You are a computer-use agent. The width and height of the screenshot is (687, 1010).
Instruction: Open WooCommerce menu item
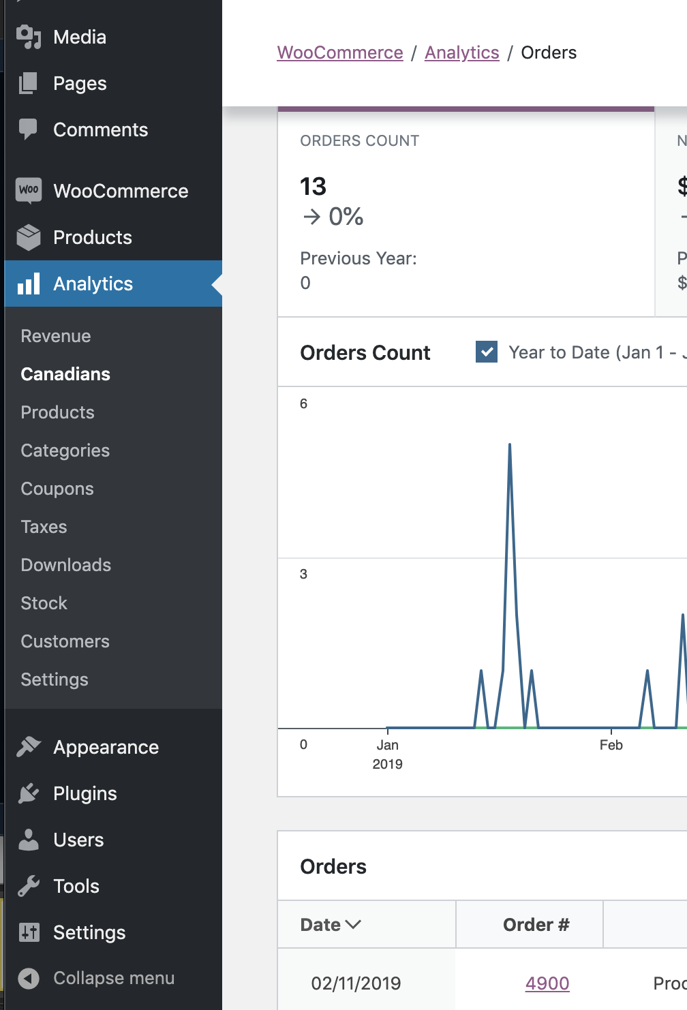click(x=121, y=191)
